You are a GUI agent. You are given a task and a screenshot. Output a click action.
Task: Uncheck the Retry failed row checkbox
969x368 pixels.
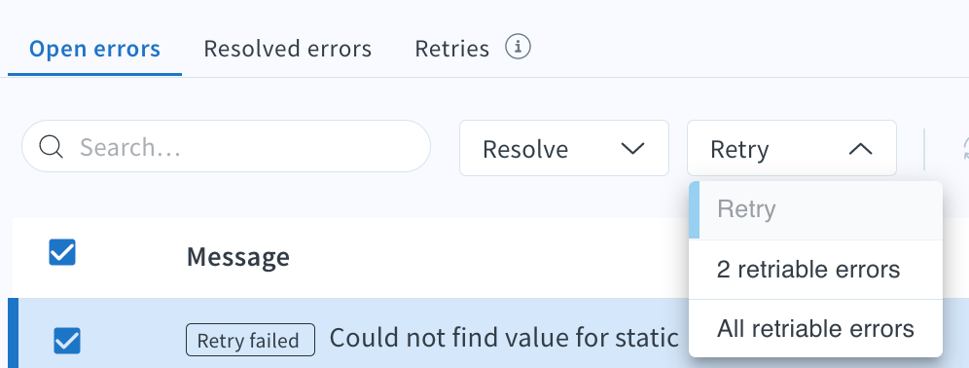[67, 340]
